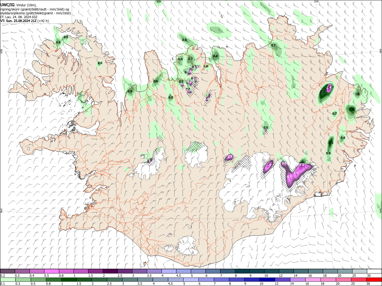Click the rain legend swatch starting at 2.5
Viewport: 382px width, 286px height.
tap(114, 279)
